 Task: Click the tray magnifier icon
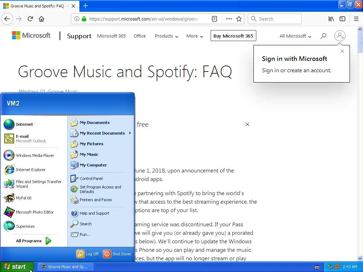[337, 267]
